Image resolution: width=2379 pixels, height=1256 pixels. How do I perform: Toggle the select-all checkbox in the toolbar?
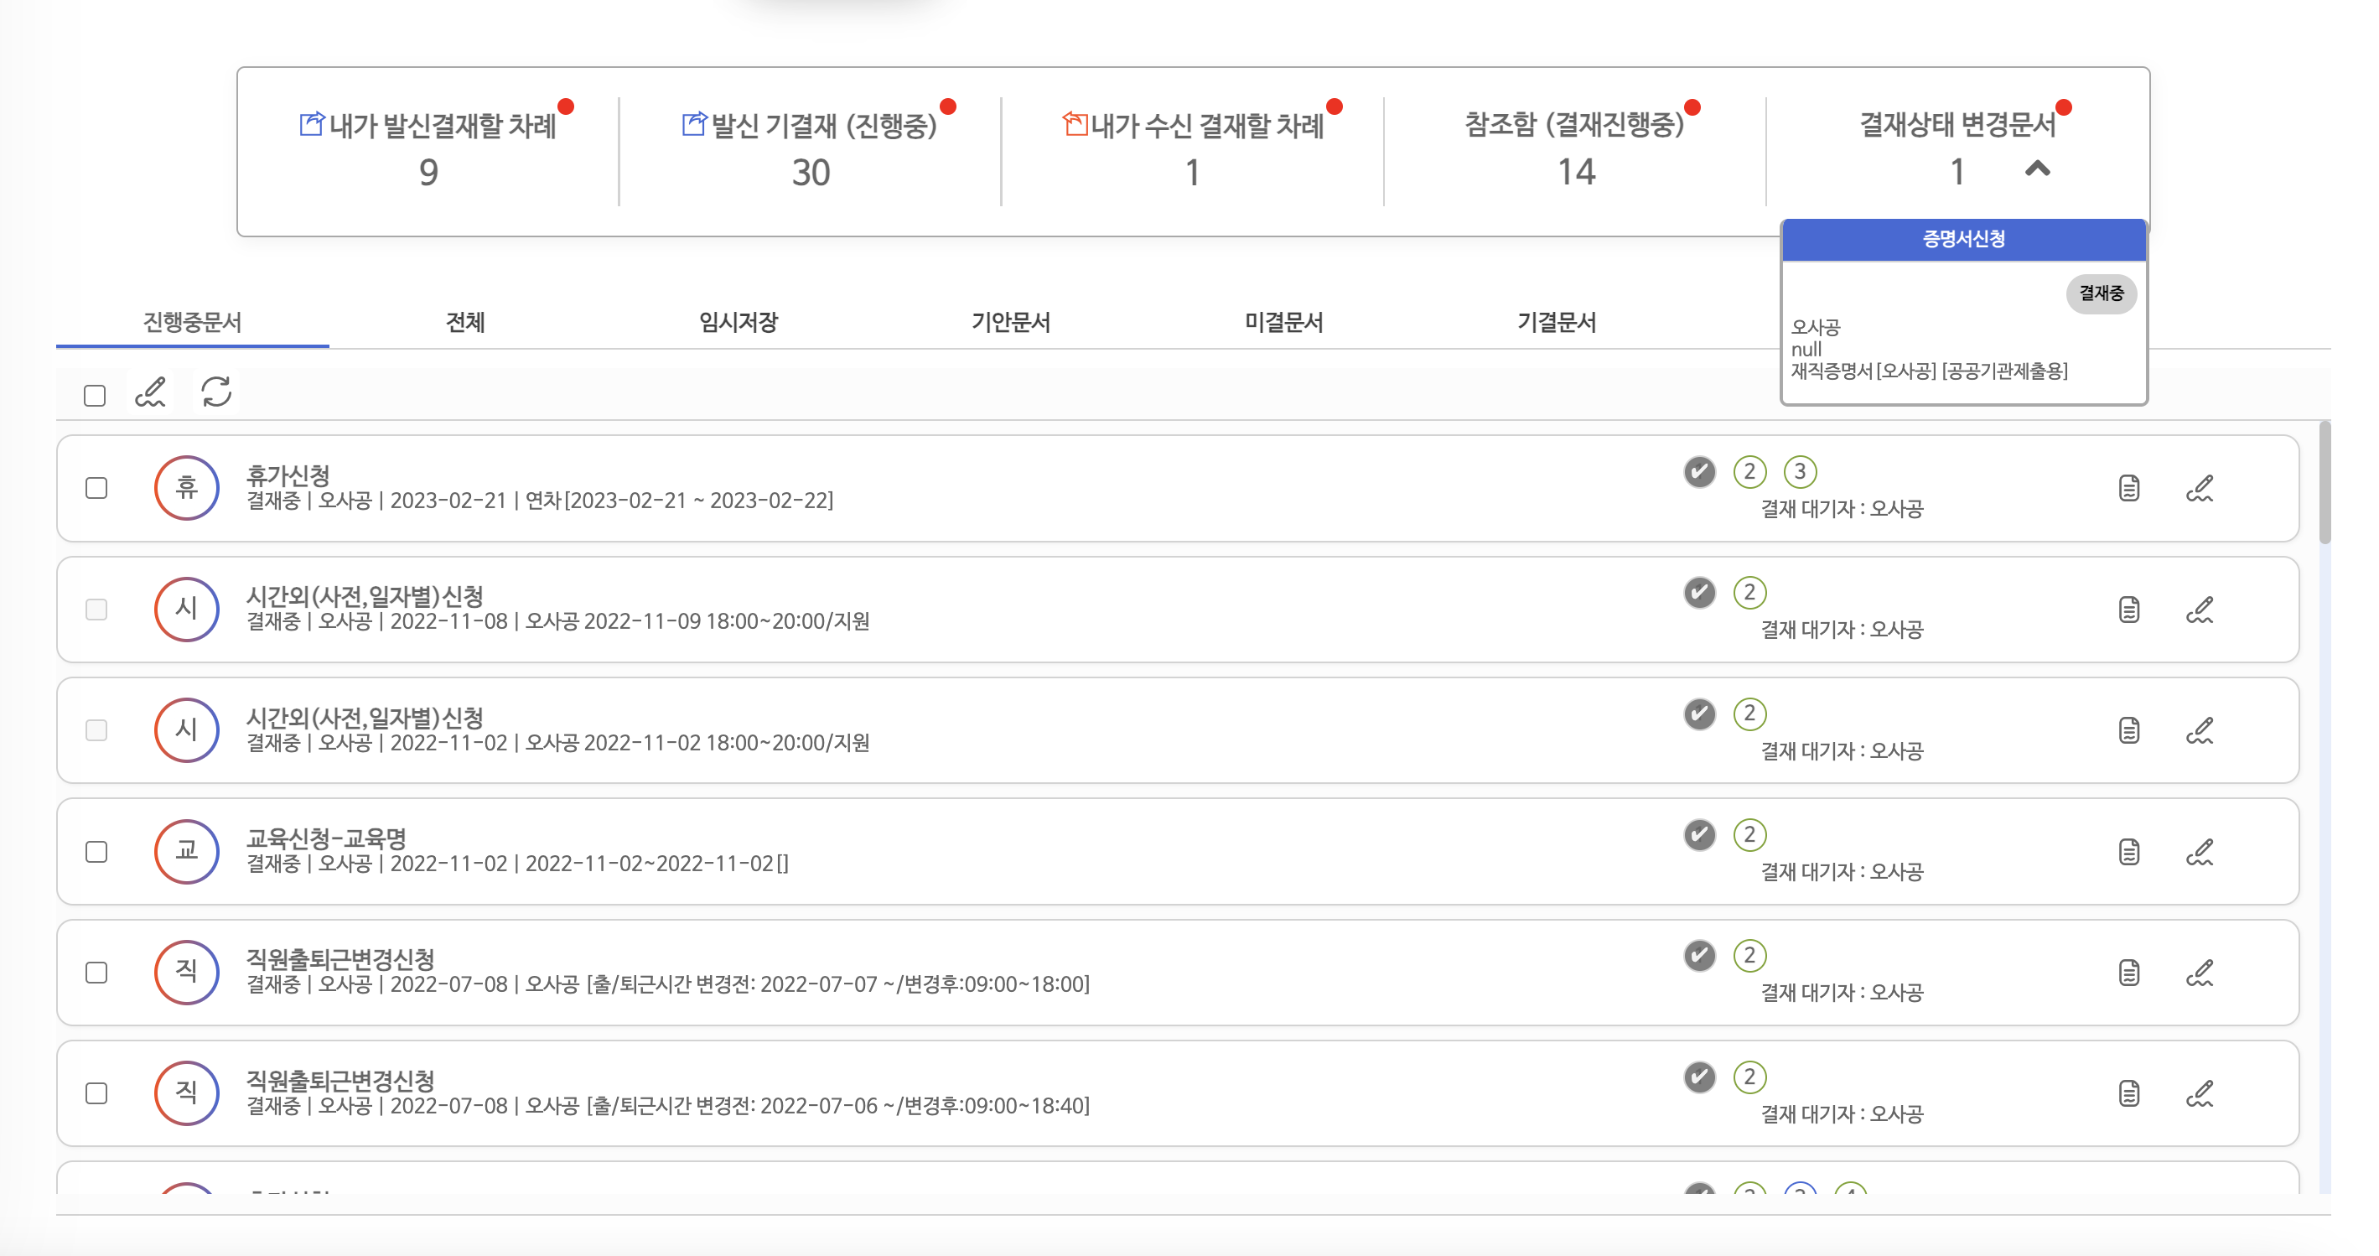(x=94, y=395)
